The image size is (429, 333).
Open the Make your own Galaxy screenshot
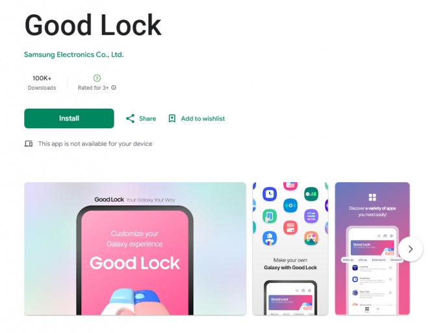[x=291, y=248]
